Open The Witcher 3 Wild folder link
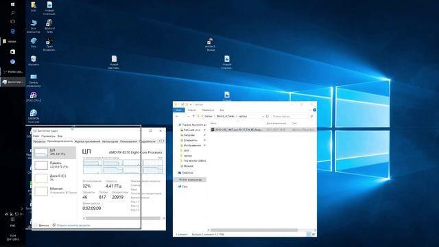 (x=193, y=161)
